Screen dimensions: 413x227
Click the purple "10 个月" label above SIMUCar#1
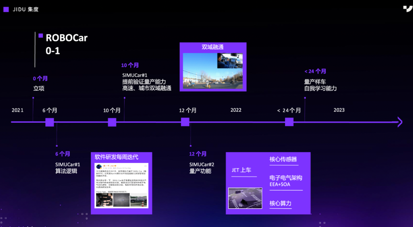(130, 65)
